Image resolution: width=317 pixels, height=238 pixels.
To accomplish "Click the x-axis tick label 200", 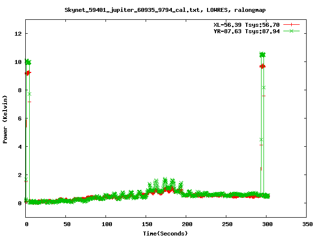I will click(x=187, y=224).
